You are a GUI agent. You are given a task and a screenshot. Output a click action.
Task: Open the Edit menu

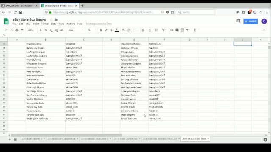[x=21, y=24]
